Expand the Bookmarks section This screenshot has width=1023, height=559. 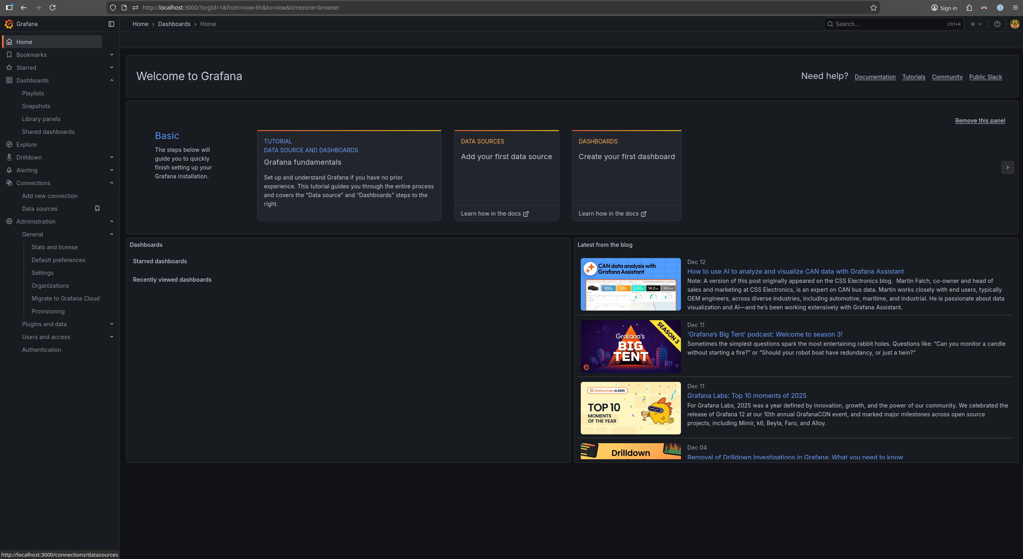pos(112,55)
